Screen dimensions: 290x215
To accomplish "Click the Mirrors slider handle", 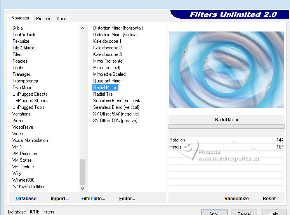I will point(254,149).
